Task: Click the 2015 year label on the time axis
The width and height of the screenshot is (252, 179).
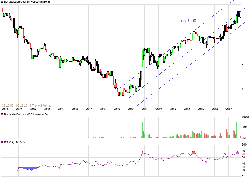Action: point(201,109)
